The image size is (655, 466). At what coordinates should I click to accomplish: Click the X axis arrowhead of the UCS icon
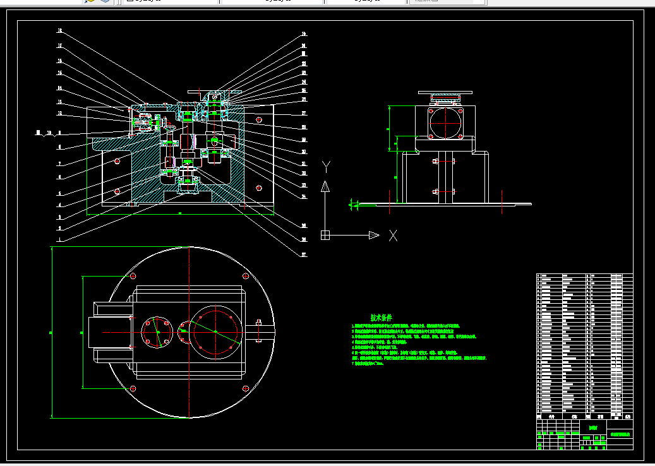pos(374,236)
